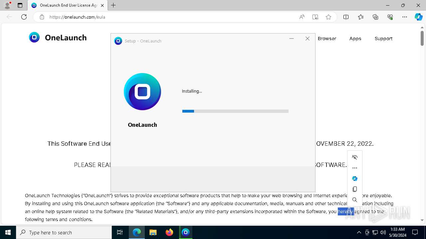Click the OneLaunch Setup title bar icon

click(x=118, y=41)
